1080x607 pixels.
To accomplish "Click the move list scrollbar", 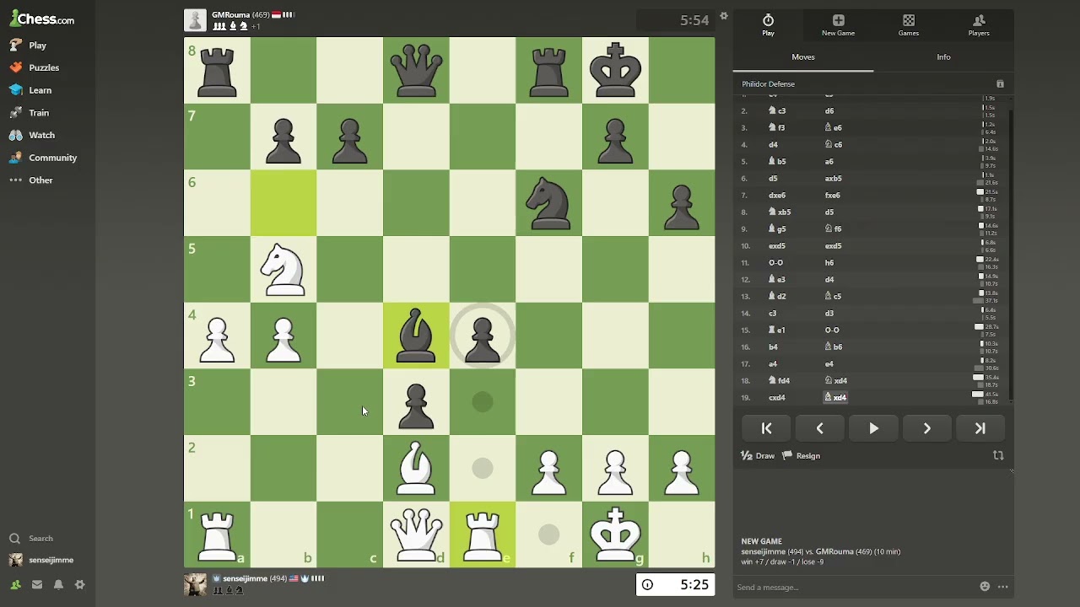I will point(1011,253).
